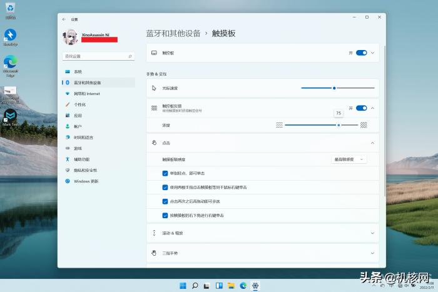Open the 触摸板敏感度 sensitivity dropdown
The image size is (438, 292).
[x=349, y=159]
